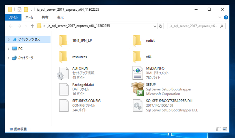The width and height of the screenshot is (235, 138).
Task: Minimize the Explorer window
Action: (196, 9)
